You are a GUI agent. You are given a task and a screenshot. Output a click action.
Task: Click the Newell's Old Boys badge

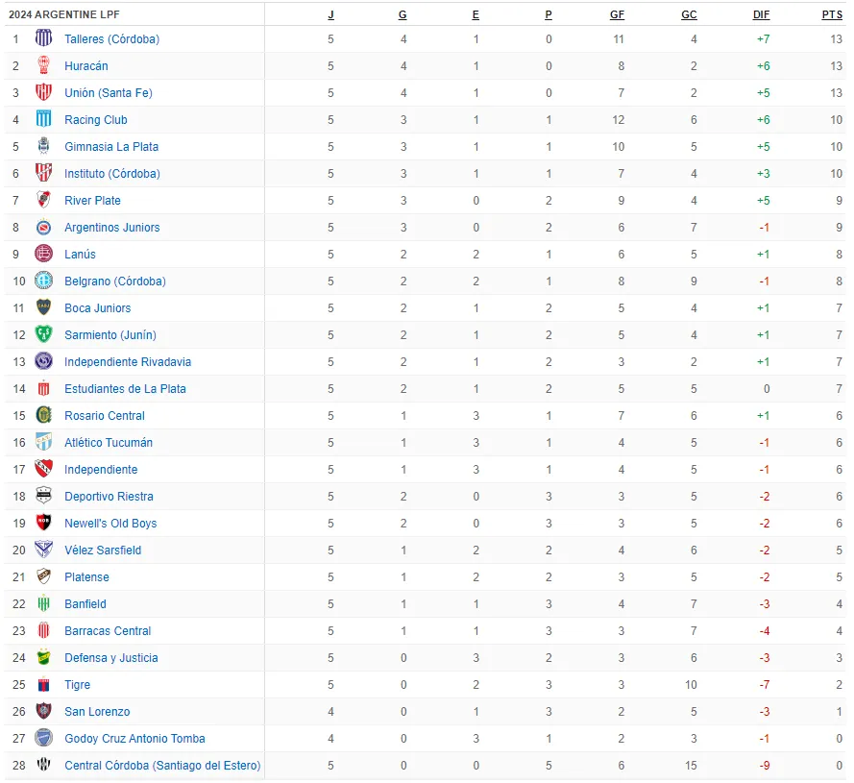(43, 524)
